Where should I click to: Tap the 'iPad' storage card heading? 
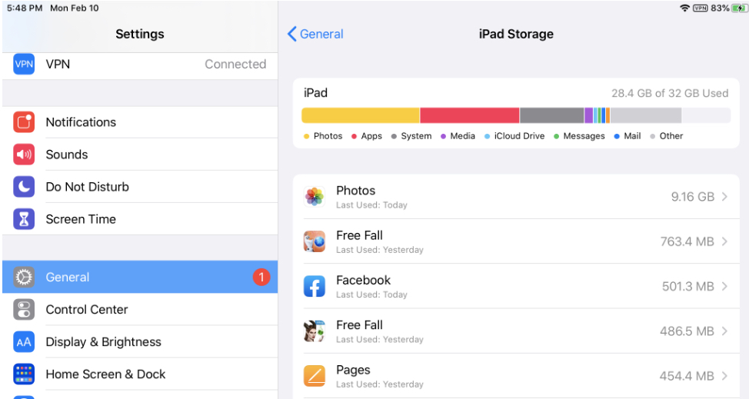[x=316, y=92]
